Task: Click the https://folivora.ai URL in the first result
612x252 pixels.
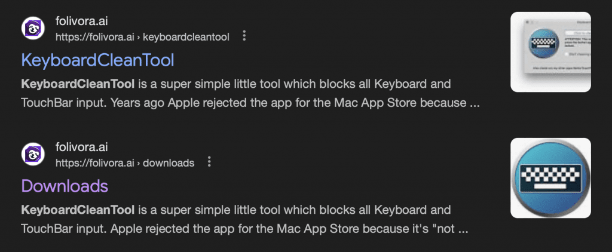Action: pyautogui.click(x=95, y=37)
